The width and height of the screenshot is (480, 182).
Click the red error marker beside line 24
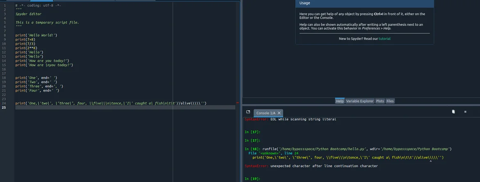[x=238, y=103]
